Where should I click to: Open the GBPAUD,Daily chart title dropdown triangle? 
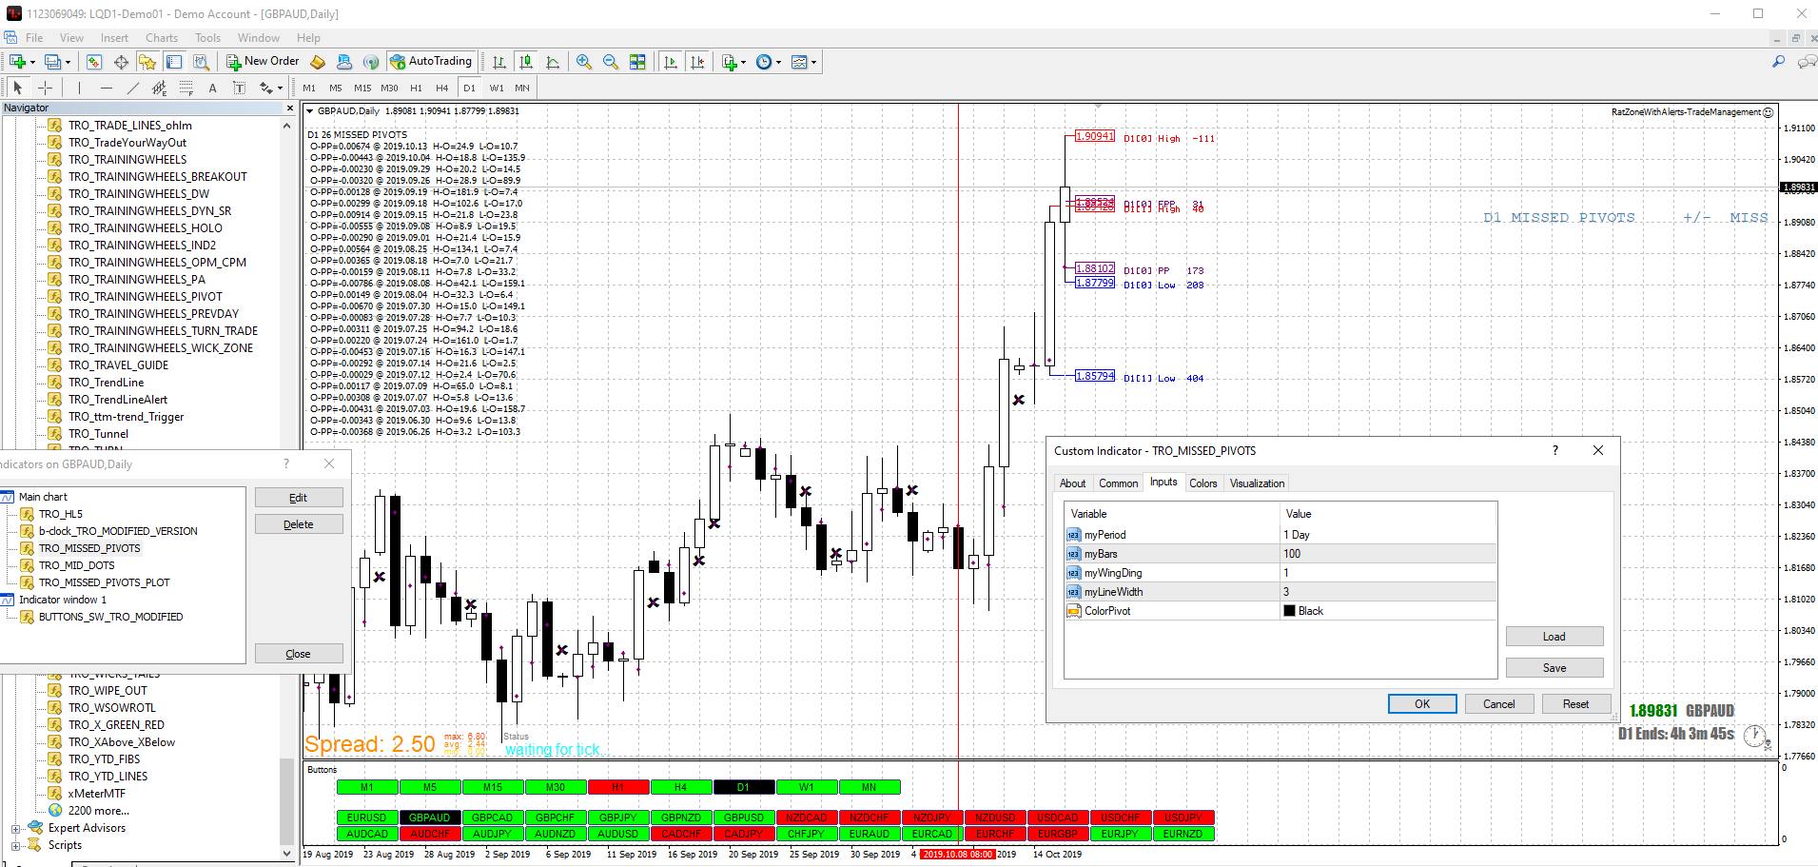tap(310, 111)
